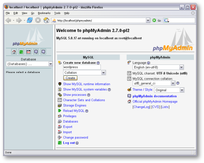Viewport: 204px width, 163px height.
Task: Open the ChangeLog link
Action: pos(142,107)
